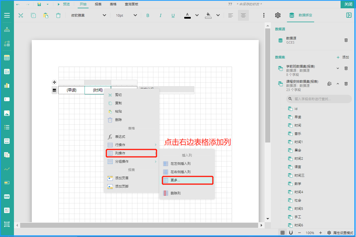Screen dimensions: 356x237
Task: Toggle italic formatting
Action: click(160, 15)
